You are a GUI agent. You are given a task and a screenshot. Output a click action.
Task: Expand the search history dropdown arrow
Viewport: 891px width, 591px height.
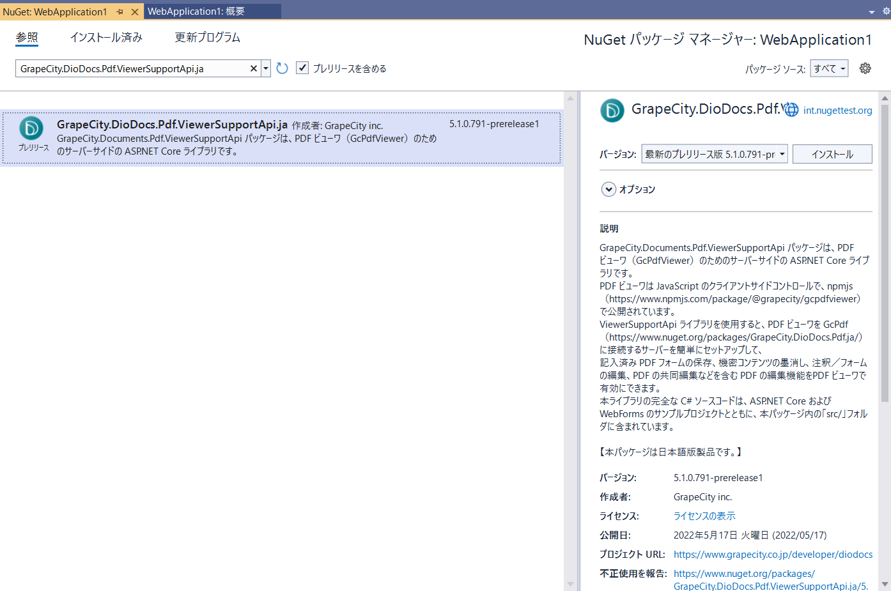(266, 68)
